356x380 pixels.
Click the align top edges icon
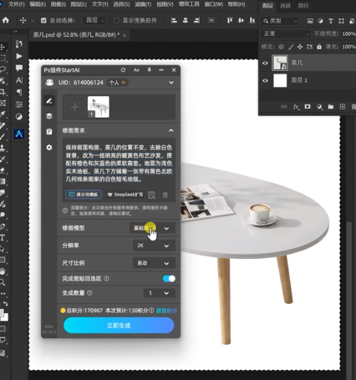230,20
